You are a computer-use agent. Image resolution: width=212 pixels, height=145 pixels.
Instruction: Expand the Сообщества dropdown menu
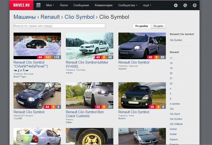click(x=128, y=5)
